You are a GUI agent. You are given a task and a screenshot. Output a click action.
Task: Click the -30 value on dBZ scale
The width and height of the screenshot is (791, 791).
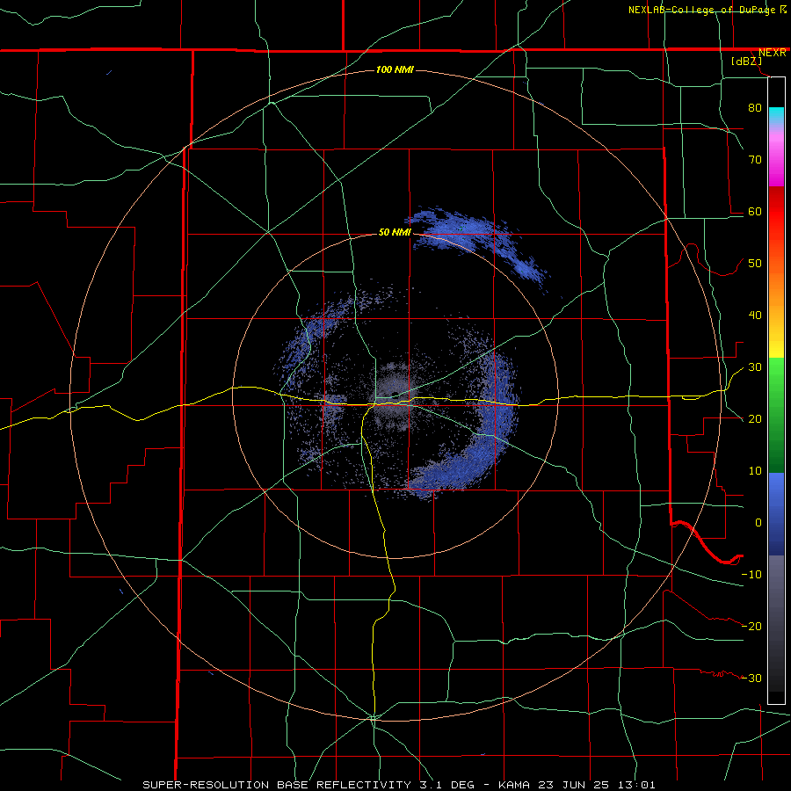(x=751, y=679)
